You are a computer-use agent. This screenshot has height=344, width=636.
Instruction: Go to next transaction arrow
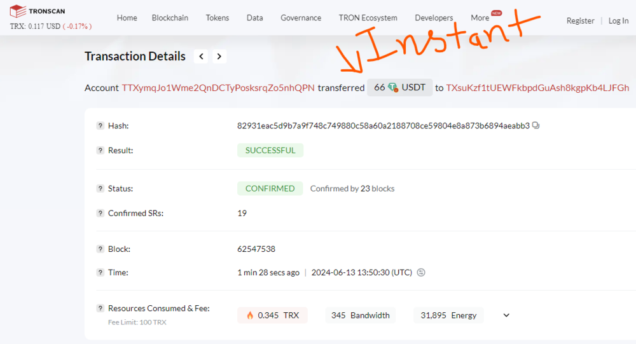point(219,57)
